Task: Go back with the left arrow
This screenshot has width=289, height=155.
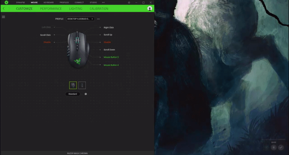Action: [4, 8]
